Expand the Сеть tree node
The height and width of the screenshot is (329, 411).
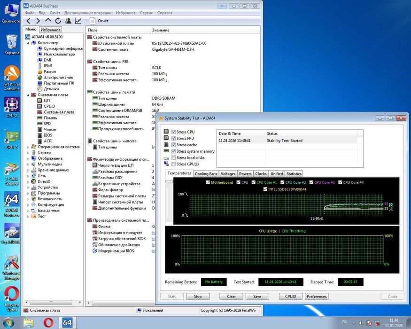click(x=28, y=176)
